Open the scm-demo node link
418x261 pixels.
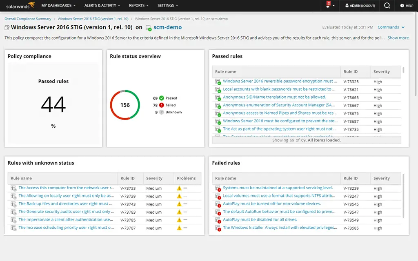click(x=167, y=27)
